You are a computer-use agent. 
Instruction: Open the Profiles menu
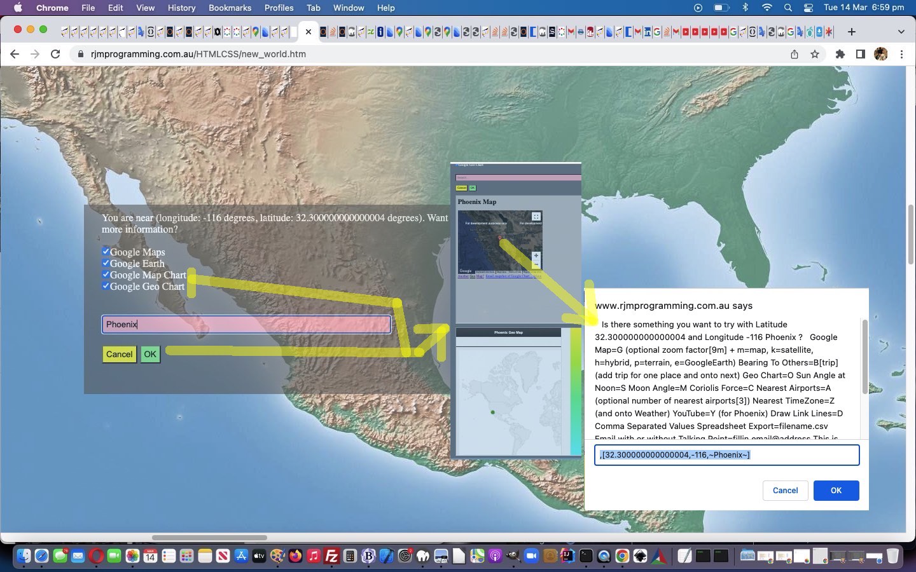[279, 8]
